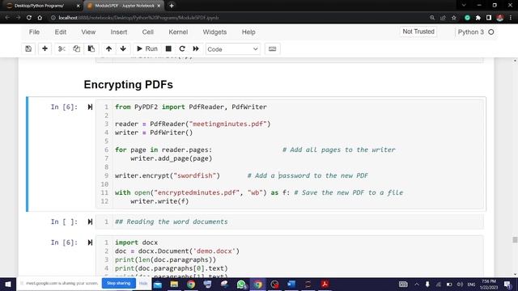The height and width of the screenshot is (291, 518).
Task: Bookmark this page star icon
Action: coord(454,18)
